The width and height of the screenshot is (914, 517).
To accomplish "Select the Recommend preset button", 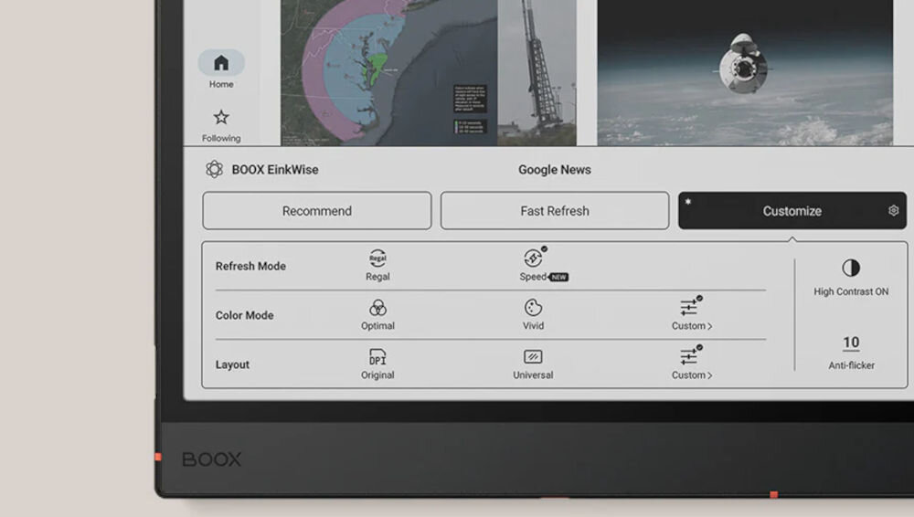I will (x=317, y=210).
